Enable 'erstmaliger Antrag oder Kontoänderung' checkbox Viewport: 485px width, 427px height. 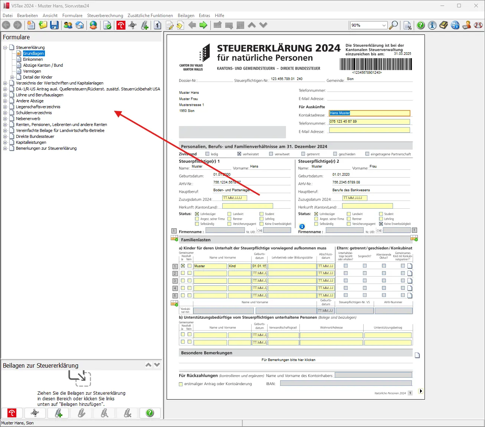181,384
